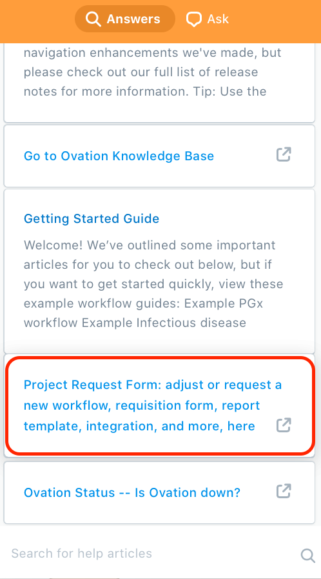Click the speech bubble icon beside Ask

(x=193, y=19)
